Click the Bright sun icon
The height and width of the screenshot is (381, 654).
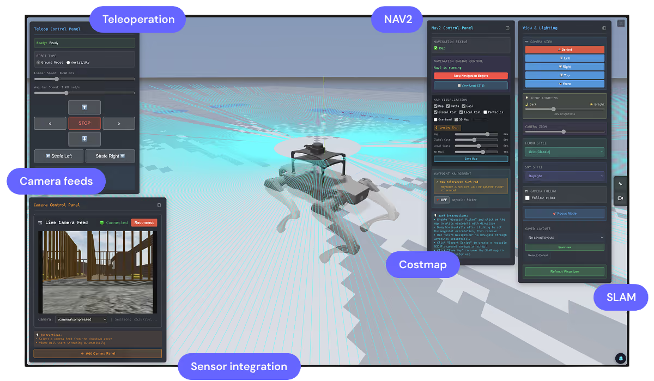click(591, 104)
